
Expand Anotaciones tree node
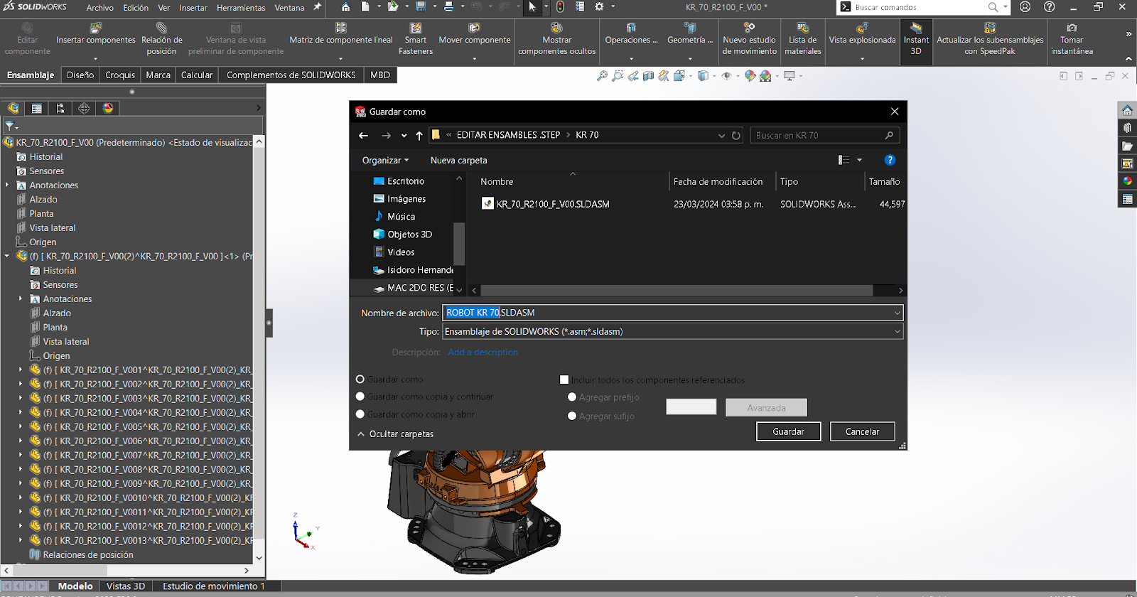point(7,185)
